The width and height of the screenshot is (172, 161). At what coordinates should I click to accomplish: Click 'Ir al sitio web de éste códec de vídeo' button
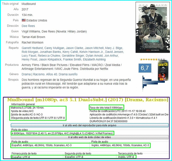89,137
